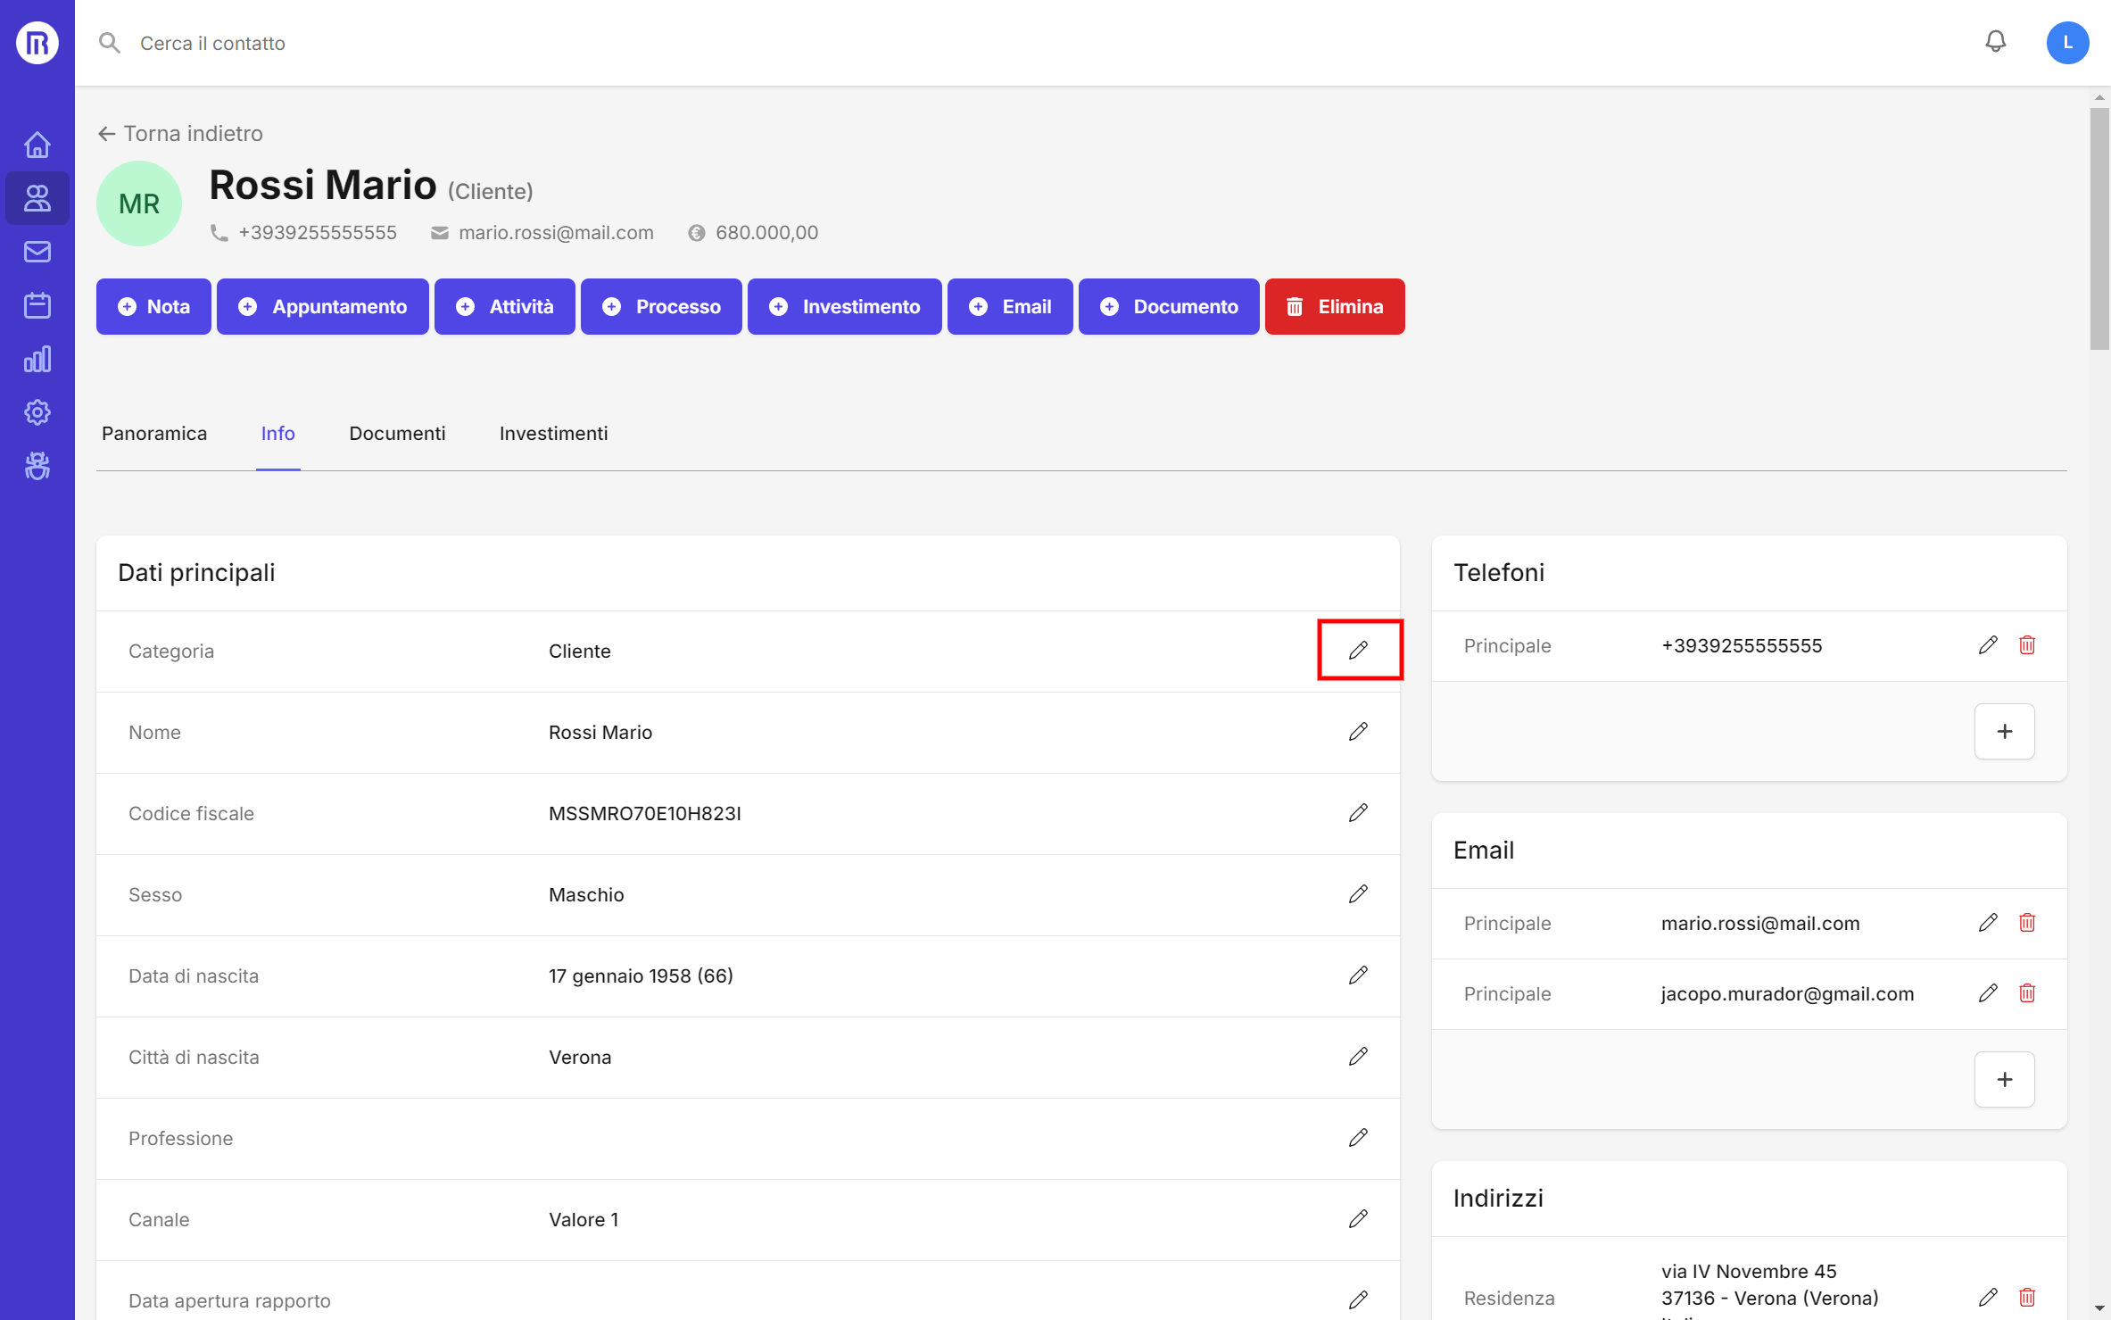This screenshot has width=2111, height=1320.
Task: Open the settings gear in sidebar
Action: (x=37, y=412)
